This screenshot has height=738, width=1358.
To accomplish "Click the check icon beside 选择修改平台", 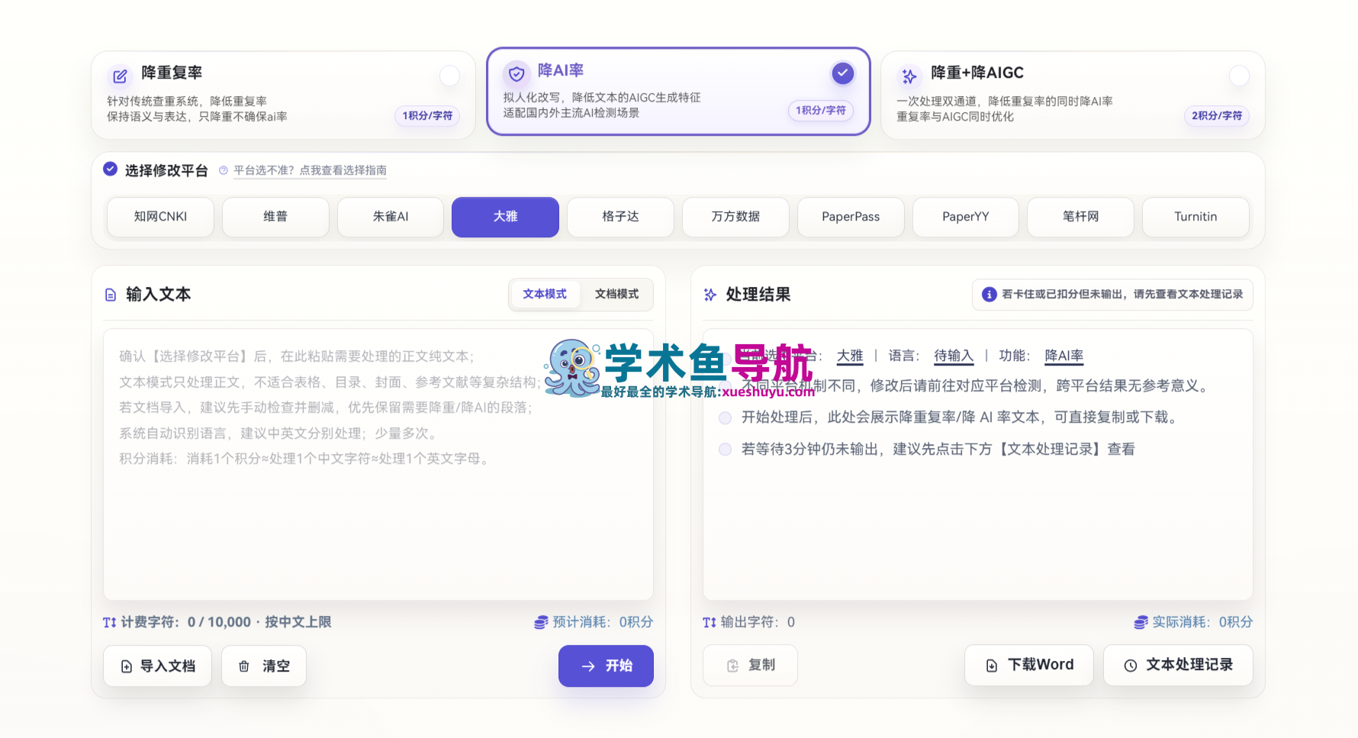I will [111, 169].
